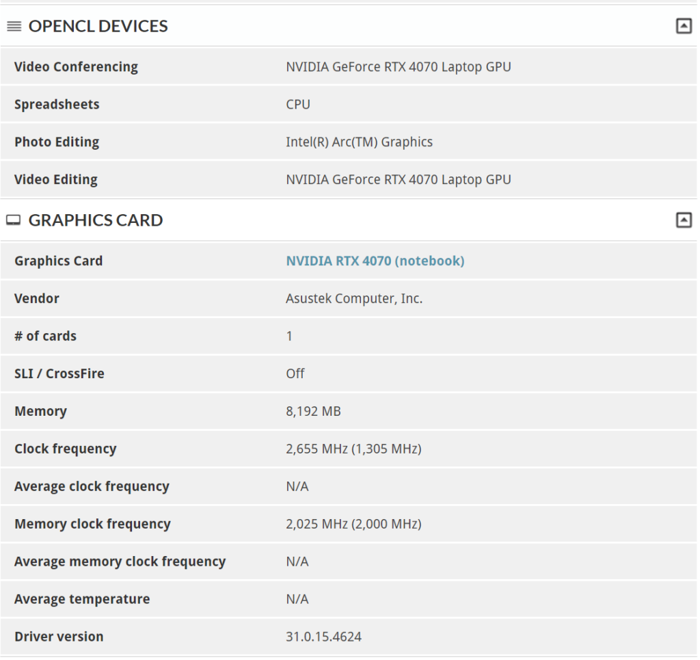Click the # of cards label
Screen dimensions: 700x660
pos(45,336)
